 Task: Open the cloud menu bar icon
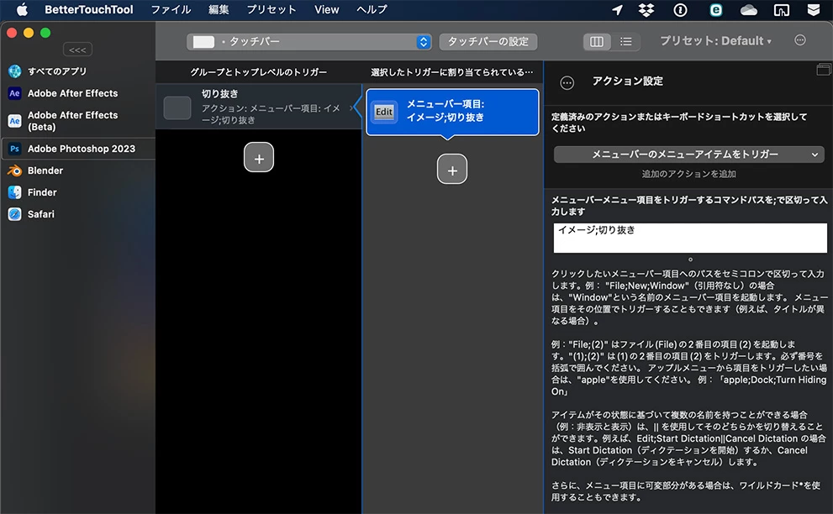[749, 10]
